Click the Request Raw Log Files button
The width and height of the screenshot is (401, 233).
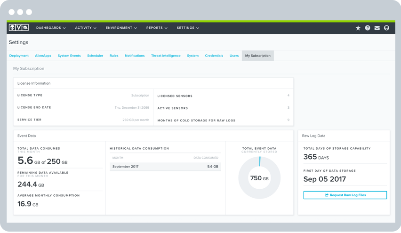tap(345, 195)
